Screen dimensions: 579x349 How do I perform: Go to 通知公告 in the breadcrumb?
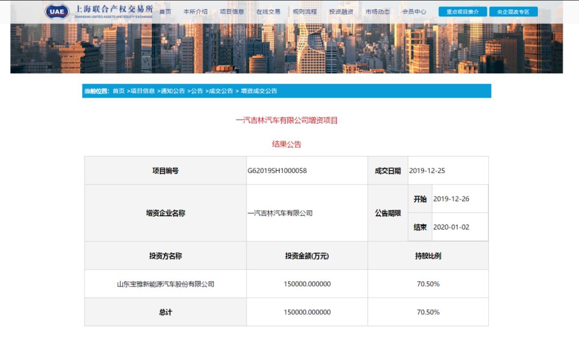pos(173,91)
